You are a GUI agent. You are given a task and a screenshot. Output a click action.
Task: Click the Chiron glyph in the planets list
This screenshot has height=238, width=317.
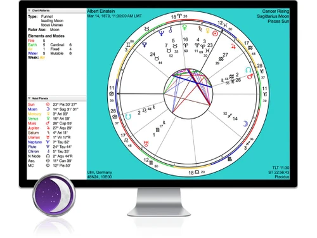tap(48, 151)
